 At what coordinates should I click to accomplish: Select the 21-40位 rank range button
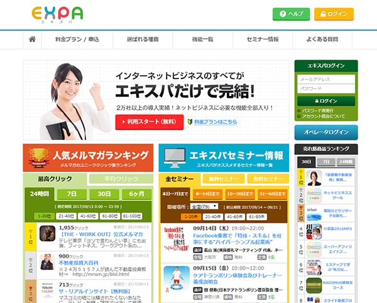[x=66, y=216]
